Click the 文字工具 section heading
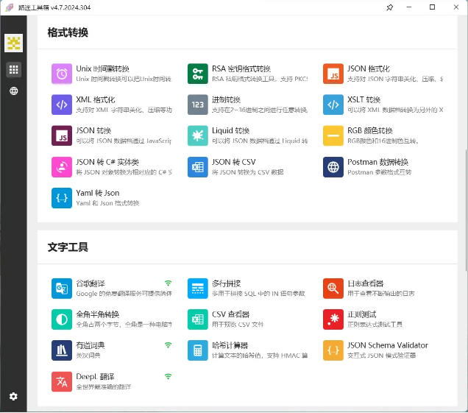Screen dimensions: 468x413 [x=68, y=247]
